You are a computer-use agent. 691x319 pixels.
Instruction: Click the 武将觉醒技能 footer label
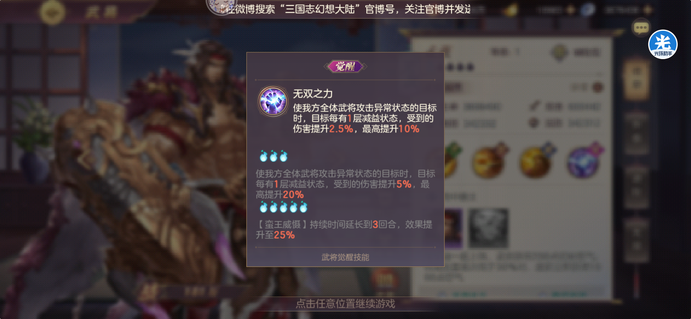pos(345,257)
